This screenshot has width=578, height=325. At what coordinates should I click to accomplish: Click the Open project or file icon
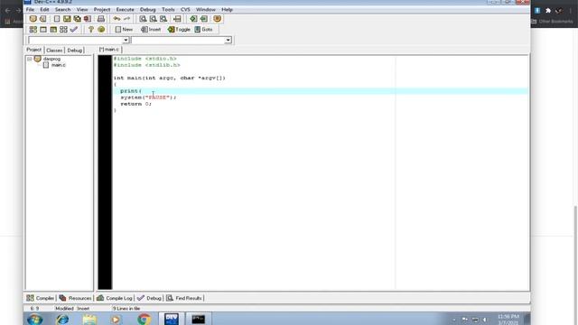coord(43,19)
